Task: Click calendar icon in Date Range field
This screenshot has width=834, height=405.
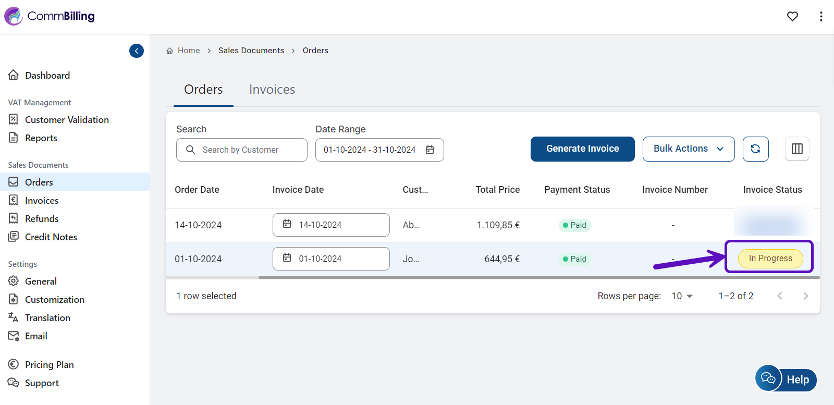Action: coord(430,150)
